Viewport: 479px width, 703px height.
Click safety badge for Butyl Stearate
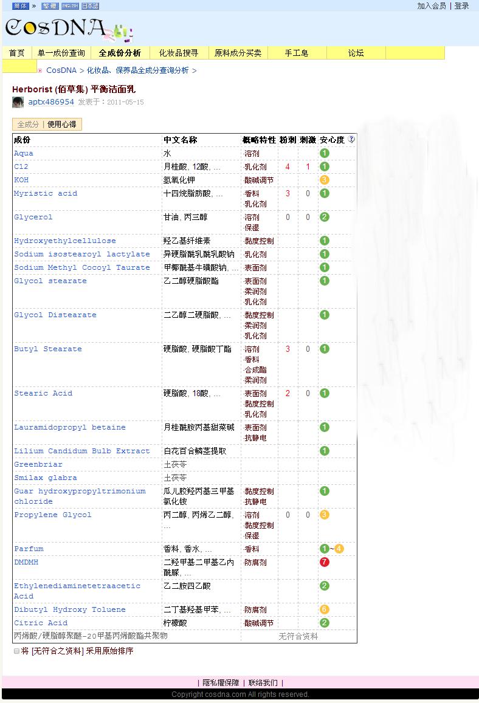[325, 349]
